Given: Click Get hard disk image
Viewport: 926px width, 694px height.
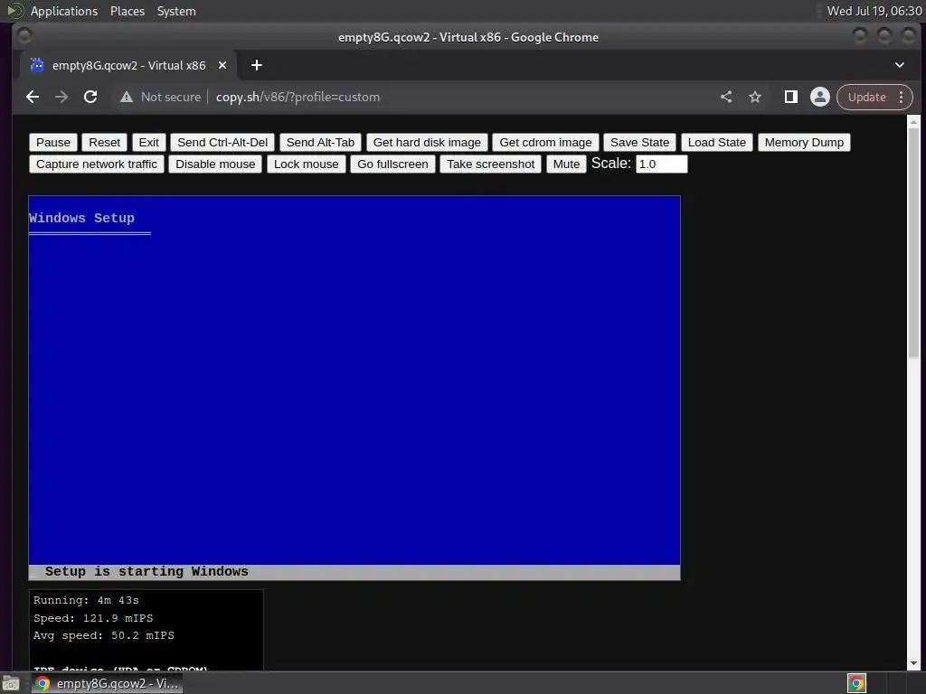Looking at the screenshot, I should 427,142.
